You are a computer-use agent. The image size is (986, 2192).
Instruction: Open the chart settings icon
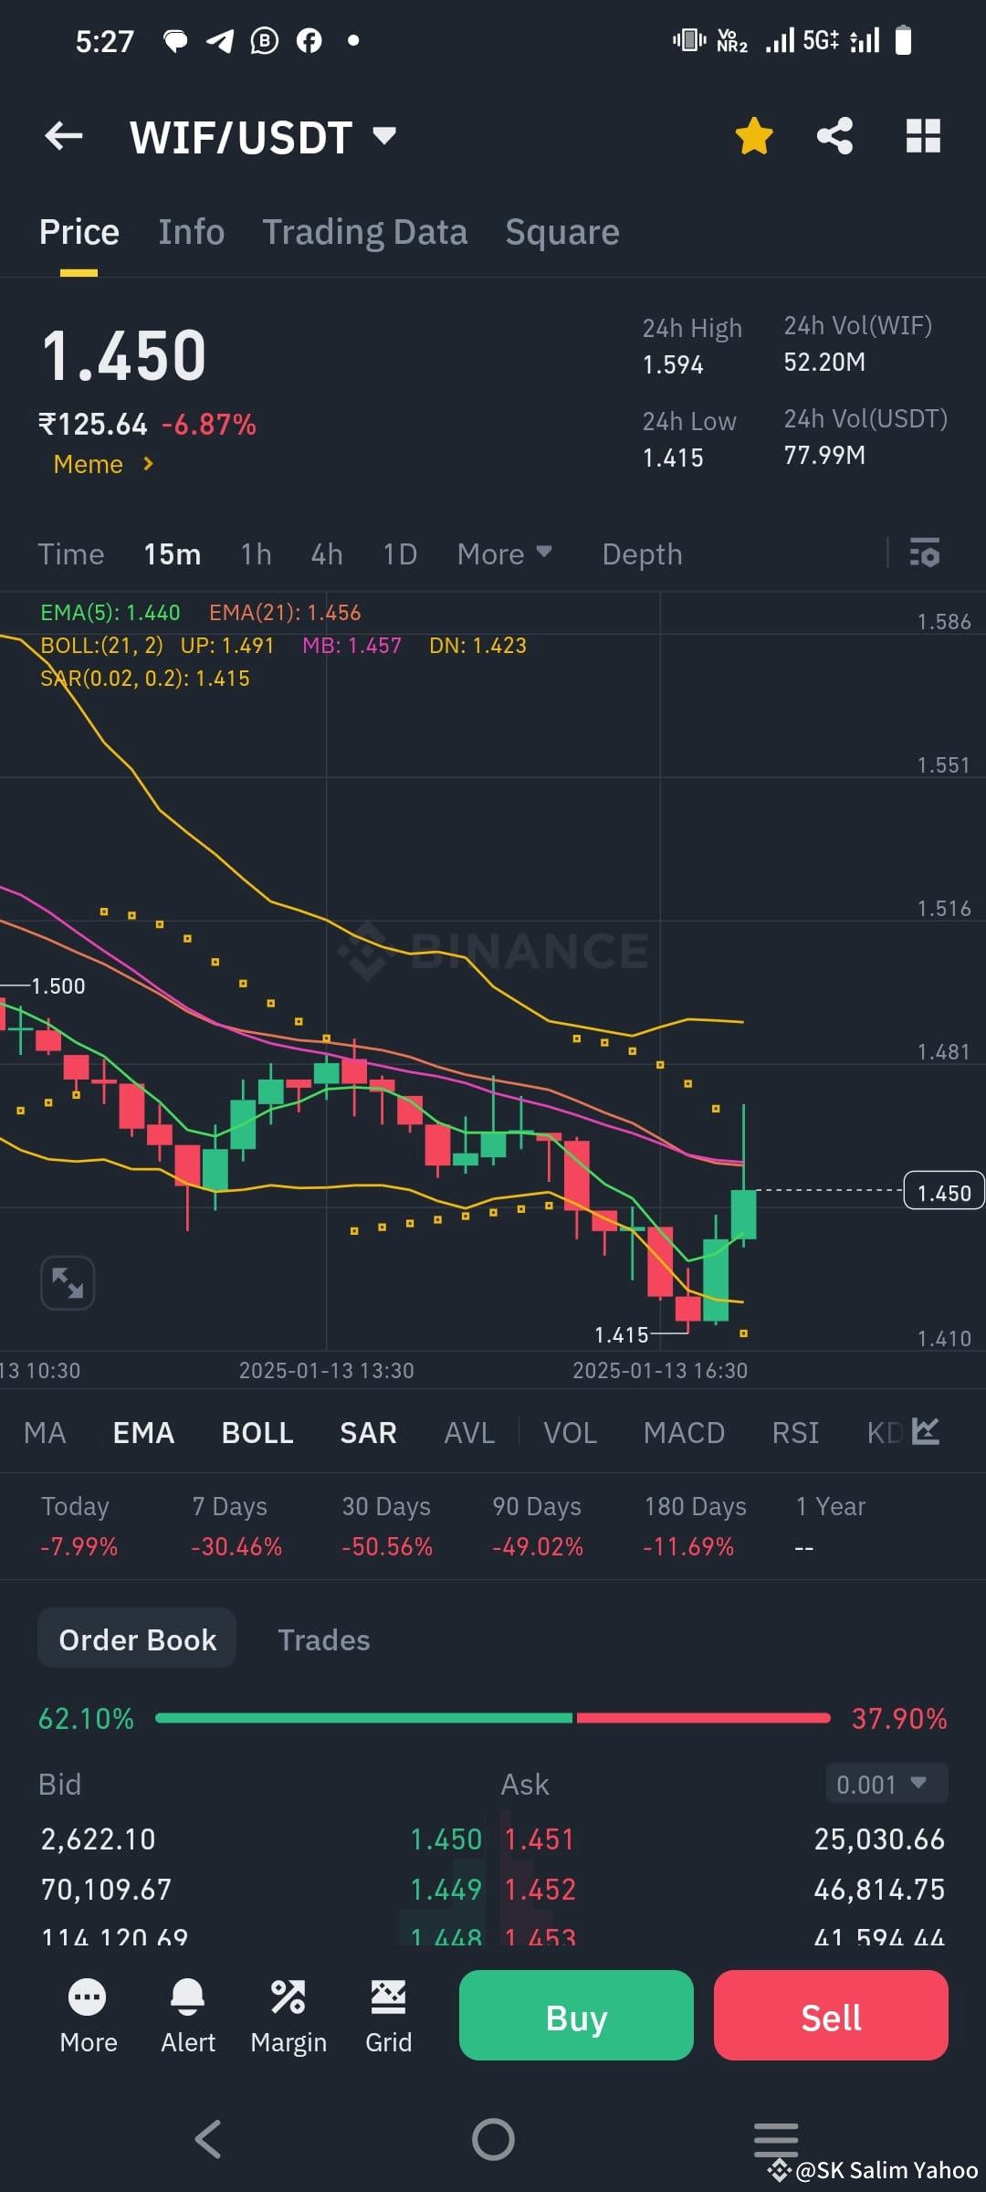pyautogui.click(x=925, y=553)
